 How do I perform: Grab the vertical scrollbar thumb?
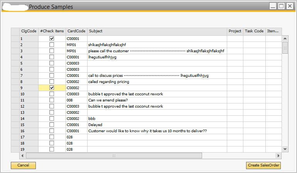pos(285,48)
